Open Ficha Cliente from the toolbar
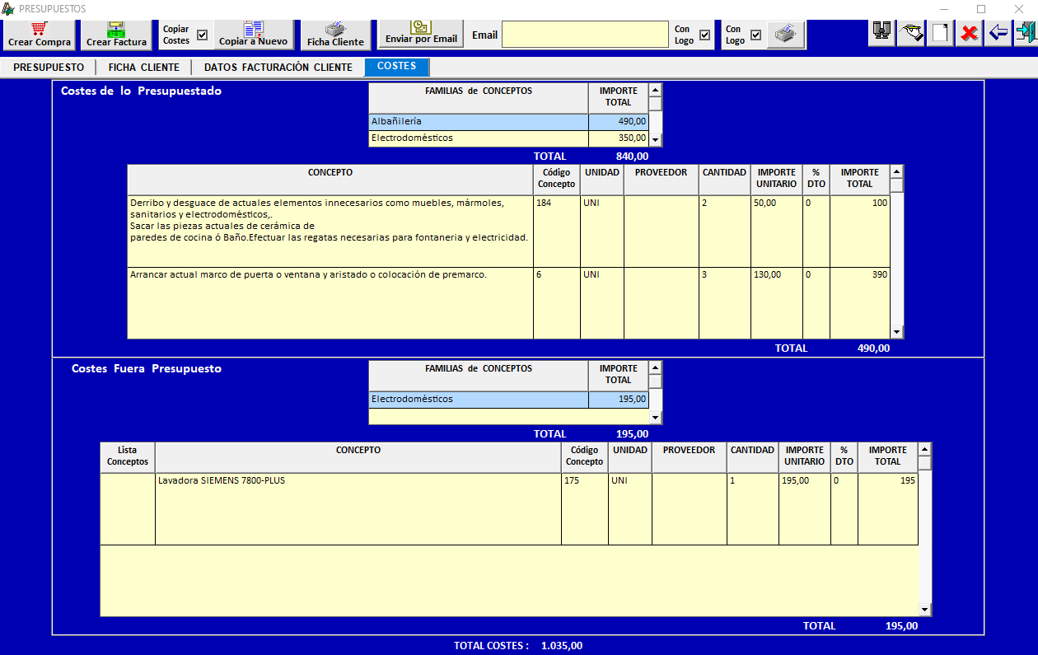The height and width of the screenshot is (655, 1038). coord(335,35)
